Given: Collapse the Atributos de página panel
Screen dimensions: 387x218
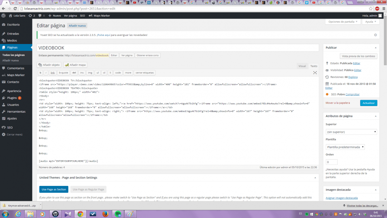Looking at the screenshot, I should pos(376,116).
